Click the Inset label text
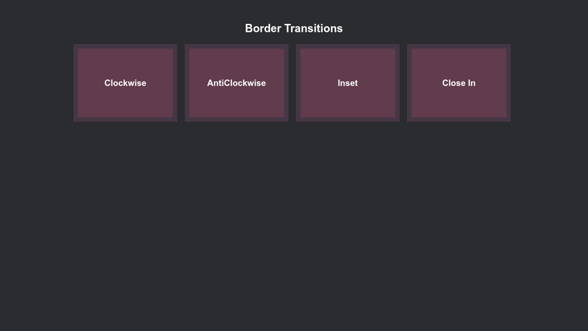 (347, 83)
